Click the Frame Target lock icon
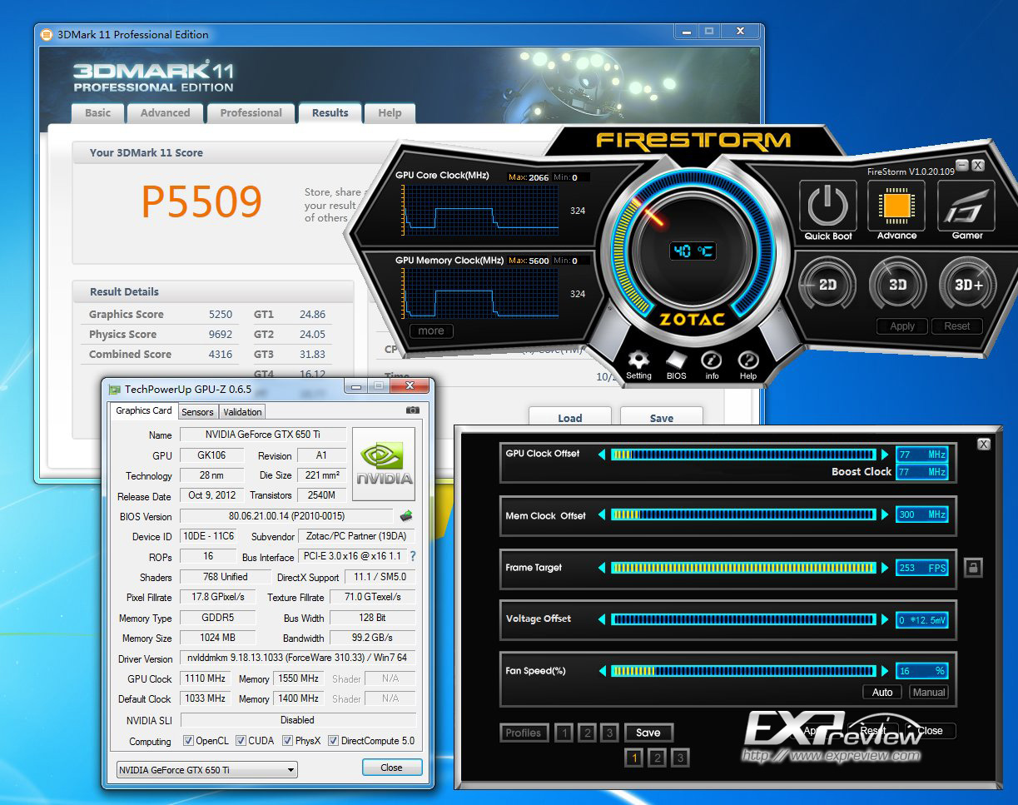 coord(973,568)
